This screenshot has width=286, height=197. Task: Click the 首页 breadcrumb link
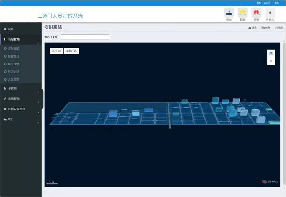tap(254, 28)
